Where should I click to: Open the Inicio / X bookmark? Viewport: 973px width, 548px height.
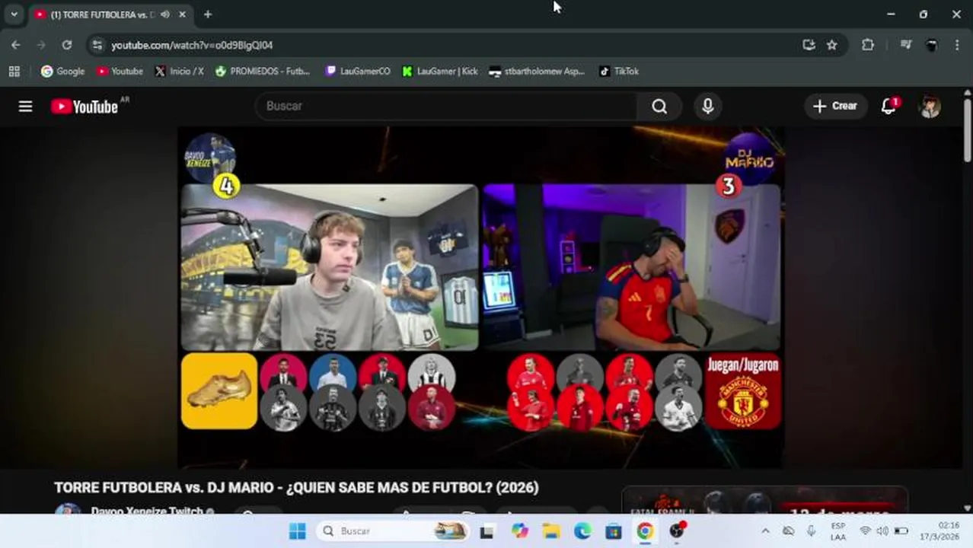[180, 72]
